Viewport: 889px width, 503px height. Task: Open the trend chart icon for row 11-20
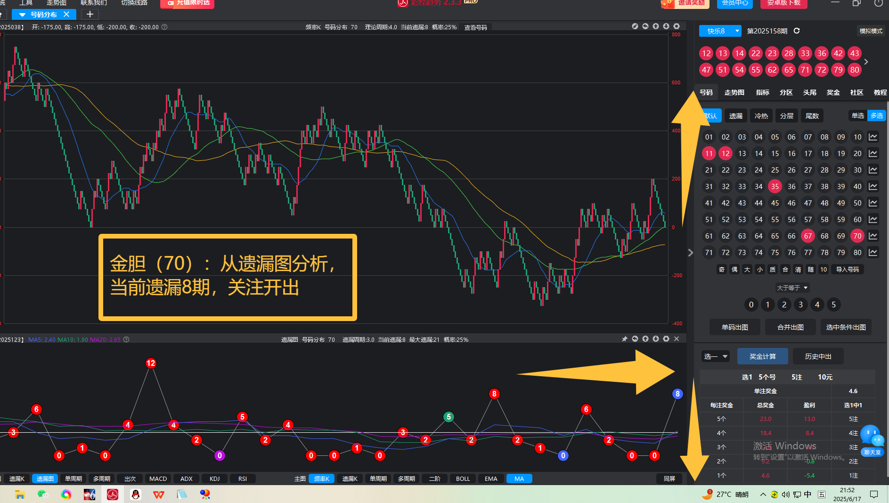(x=873, y=153)
